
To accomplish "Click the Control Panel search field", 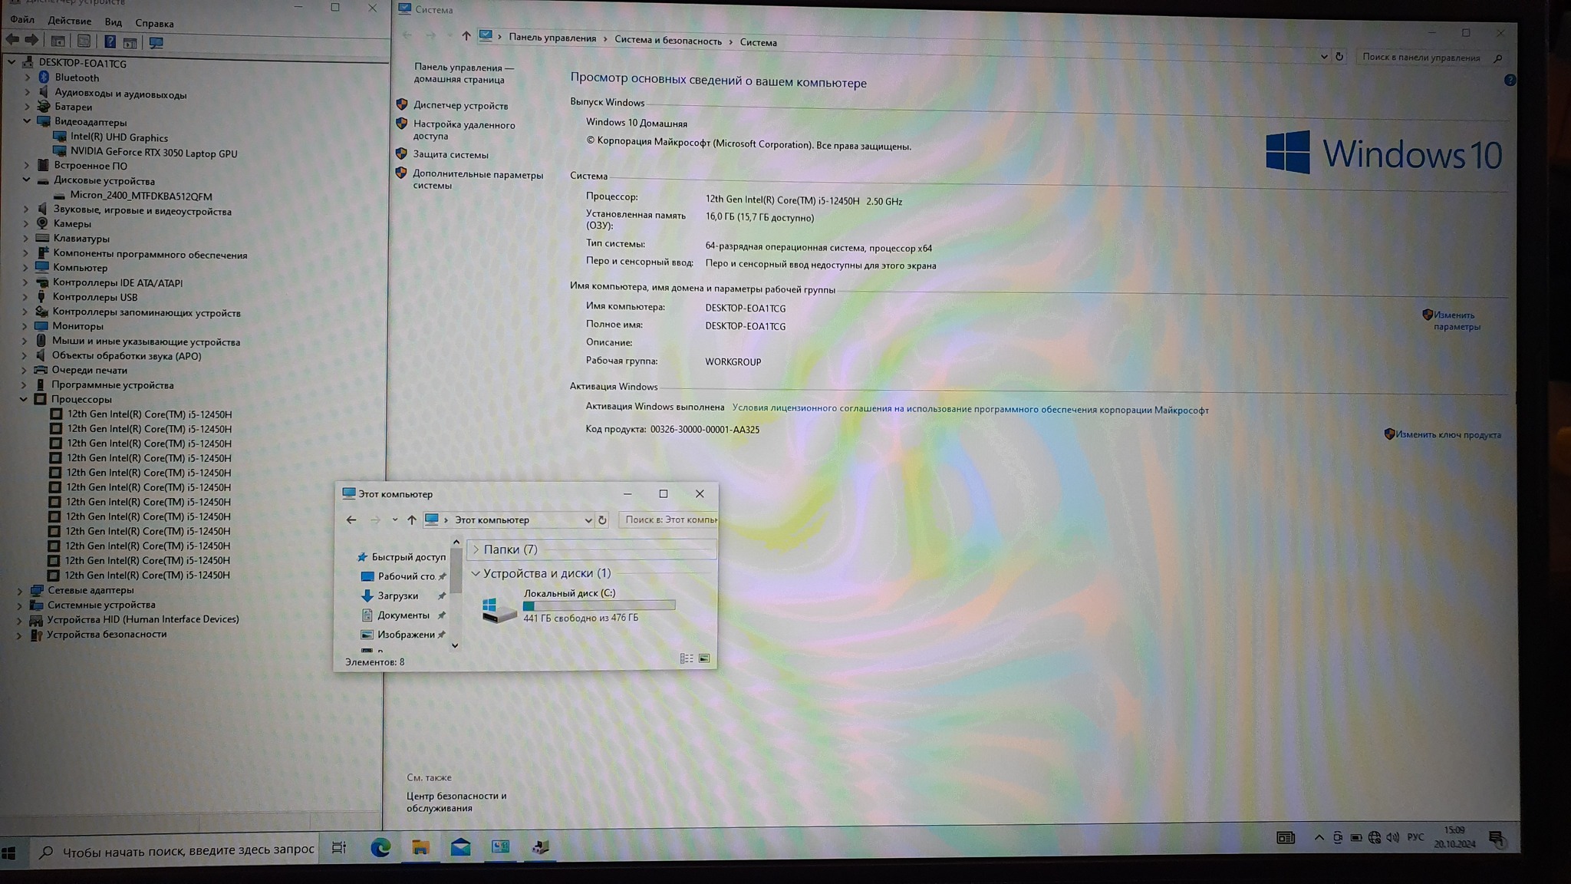I will [x=1423, y=58].
